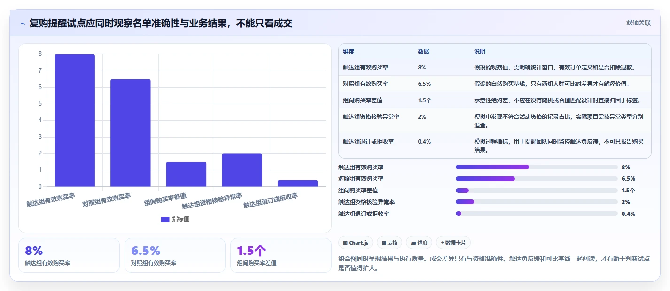Click the 组间购买率差值 progress bar
This screenshot has width=670, height=291.
537,191
